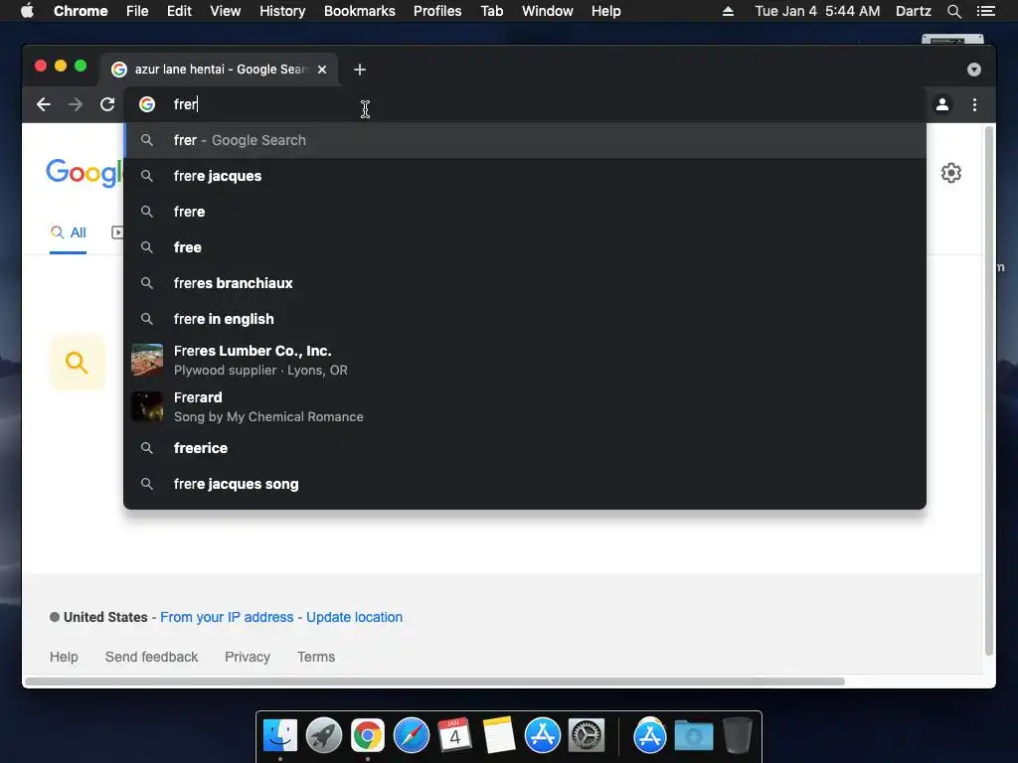The width and height of the screenshot is (1018, 763).
Task: Open the Help menu in menu bar
Action: pyautogui.click(x=605, y=11)
